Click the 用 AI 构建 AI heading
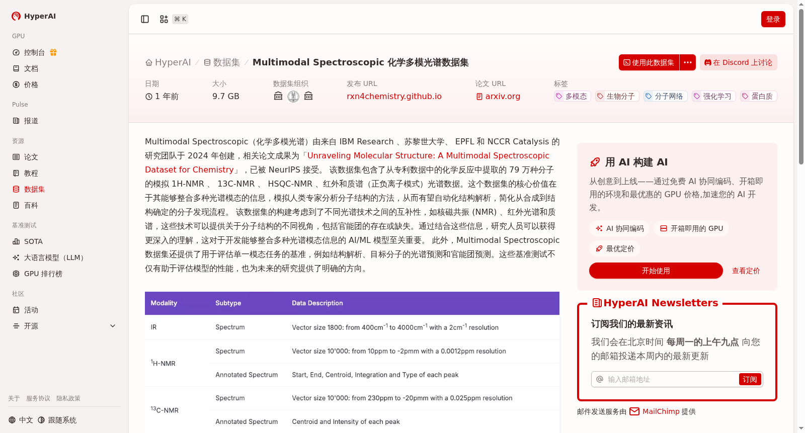This screenshot has height=433, width=805. [x=636, y=162]
